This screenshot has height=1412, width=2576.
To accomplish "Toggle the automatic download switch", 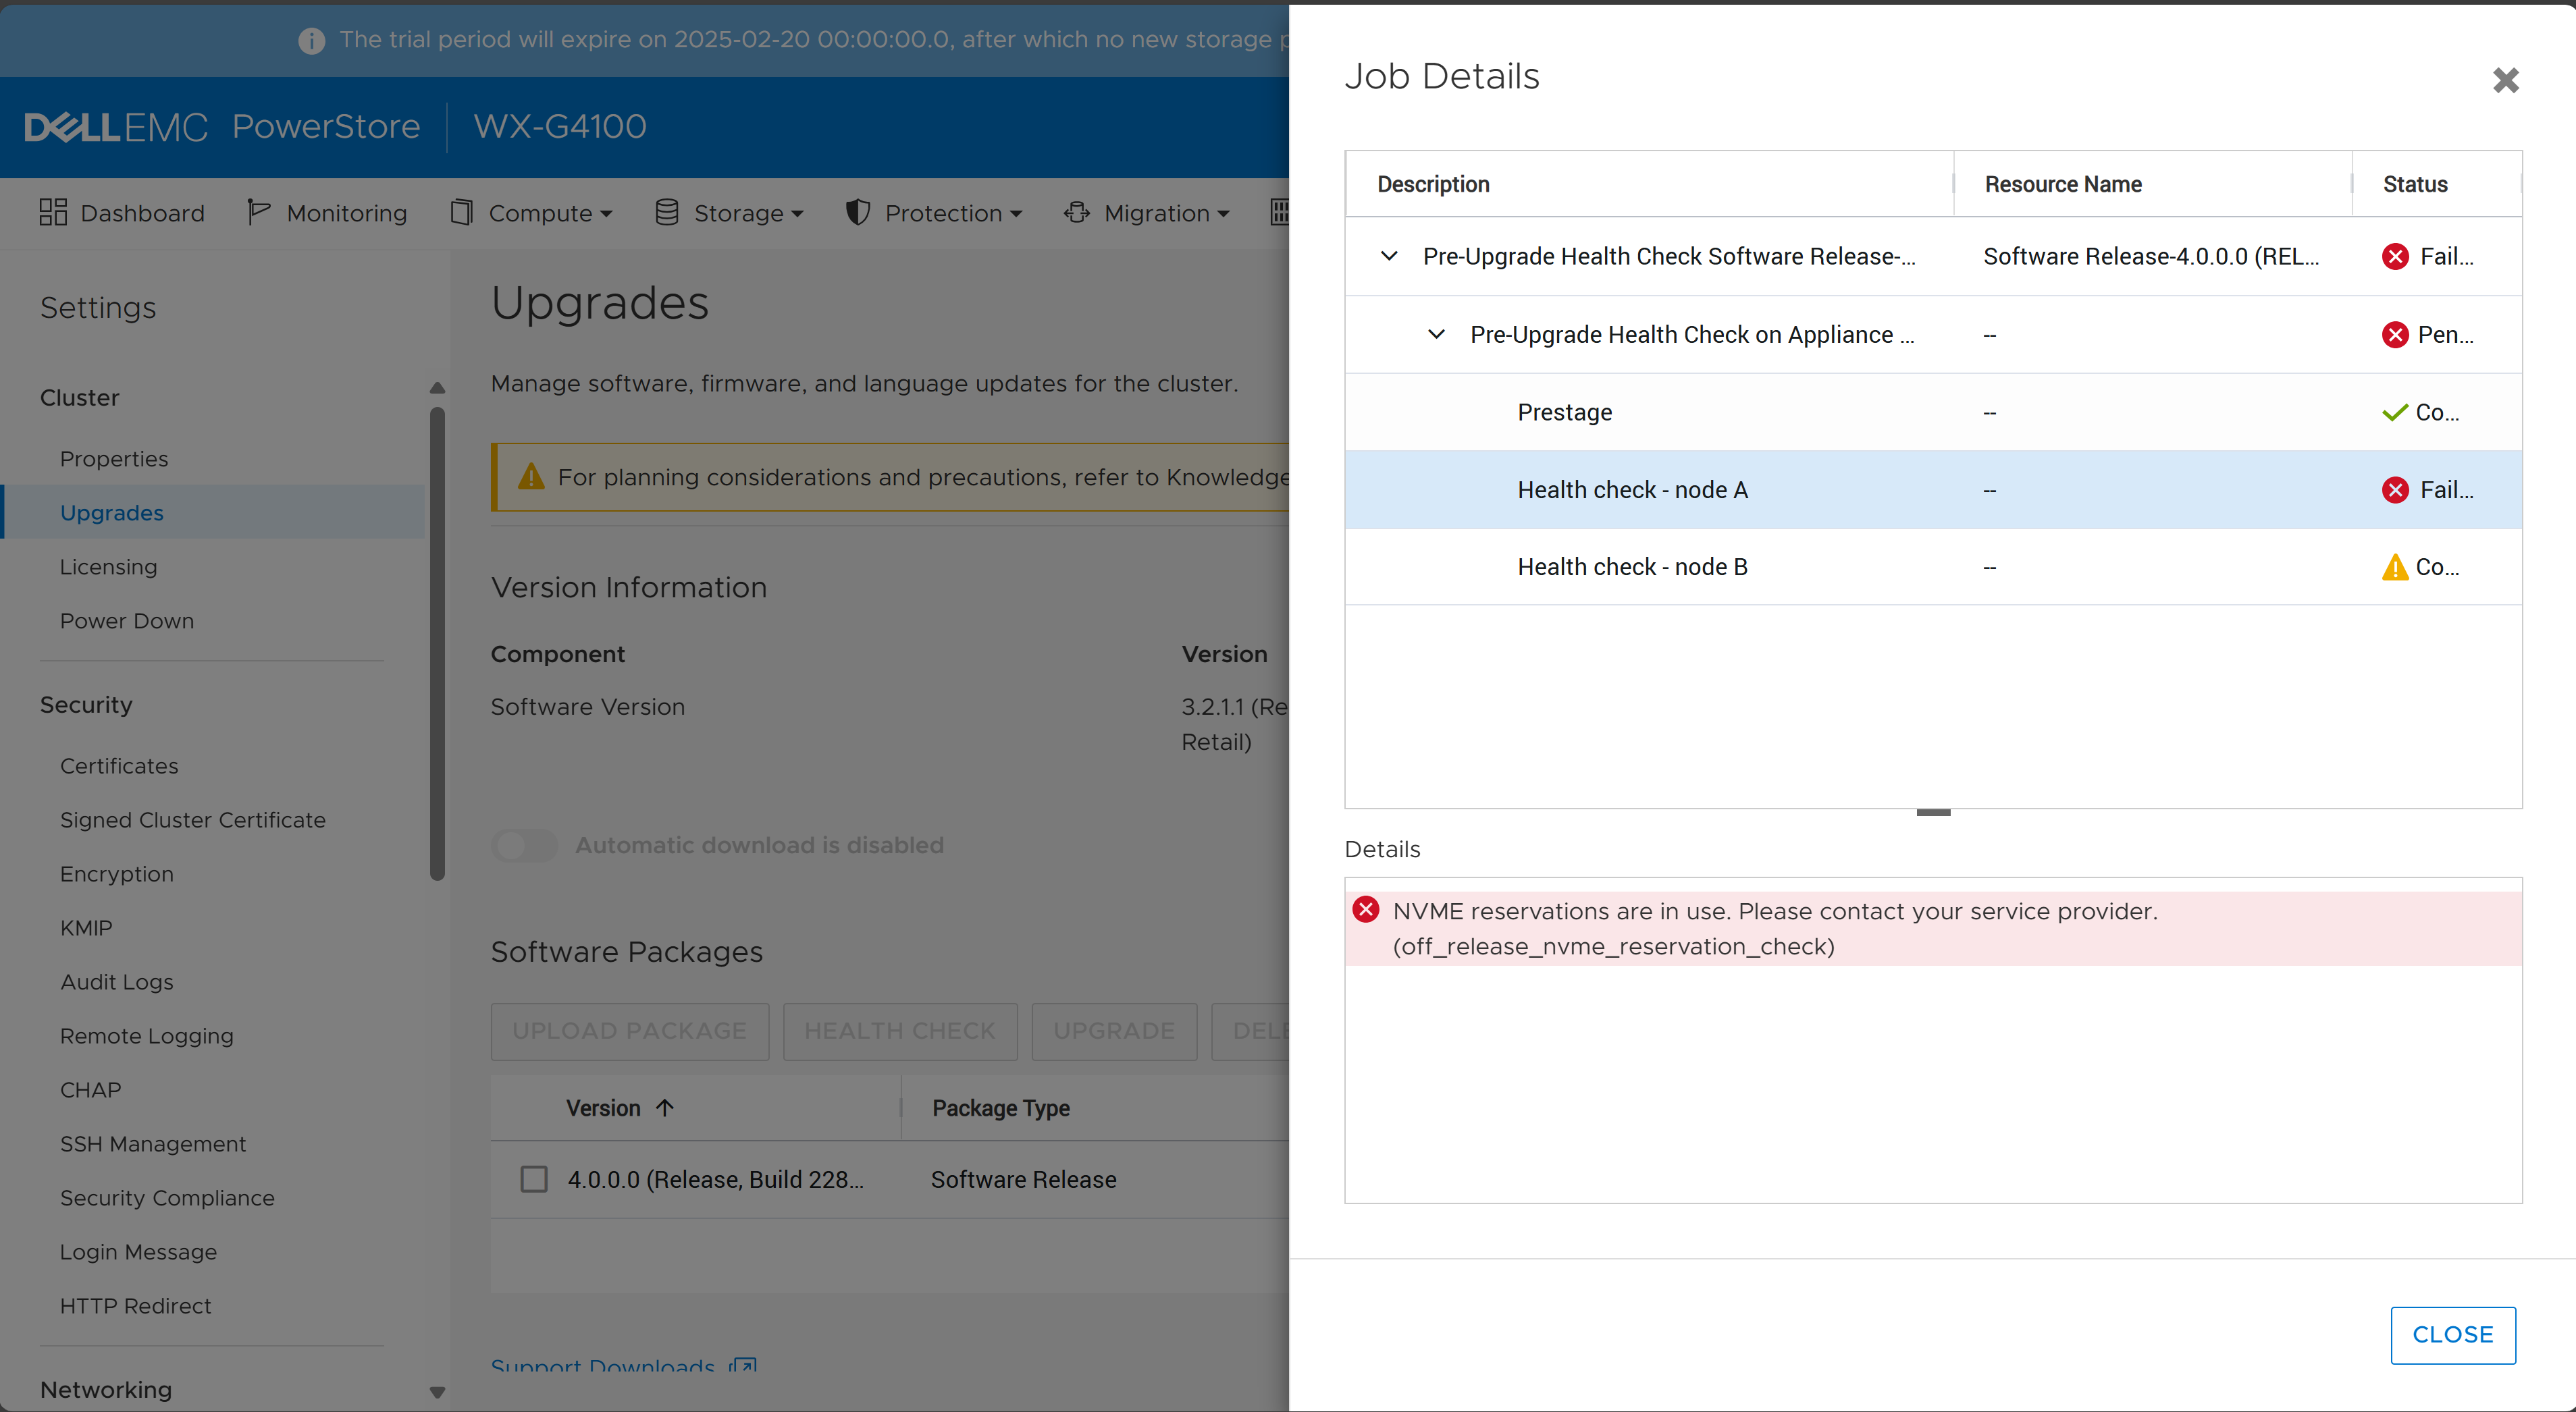I will click(524, 846).
